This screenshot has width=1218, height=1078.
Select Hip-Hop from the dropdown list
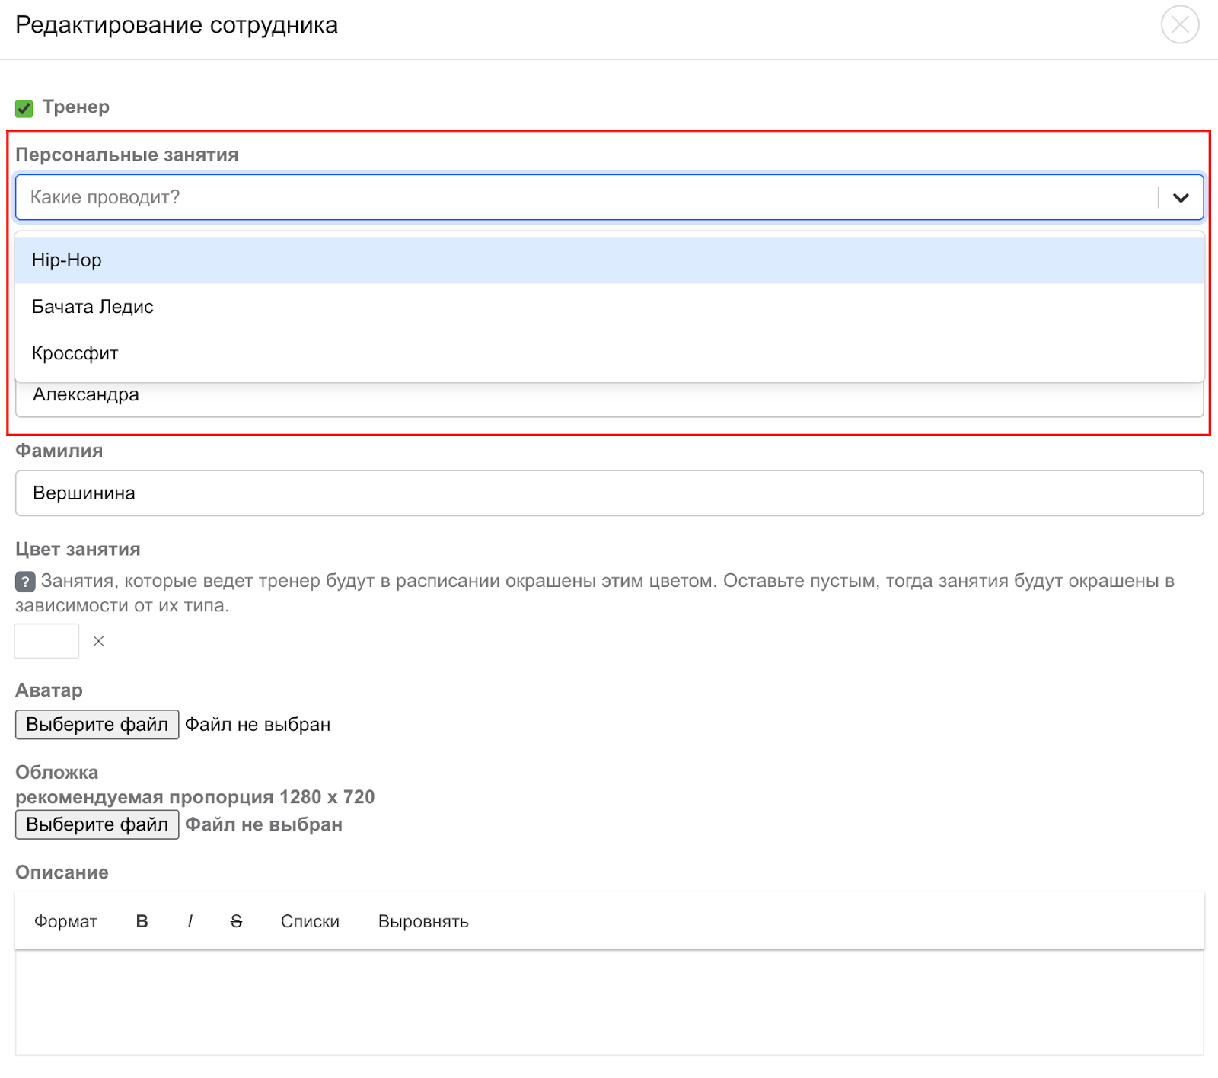pyautogui.click(x=67, y=260)
